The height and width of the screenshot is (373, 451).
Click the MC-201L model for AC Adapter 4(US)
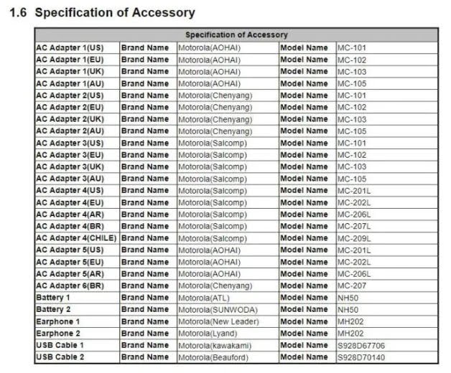pos(354,191)
